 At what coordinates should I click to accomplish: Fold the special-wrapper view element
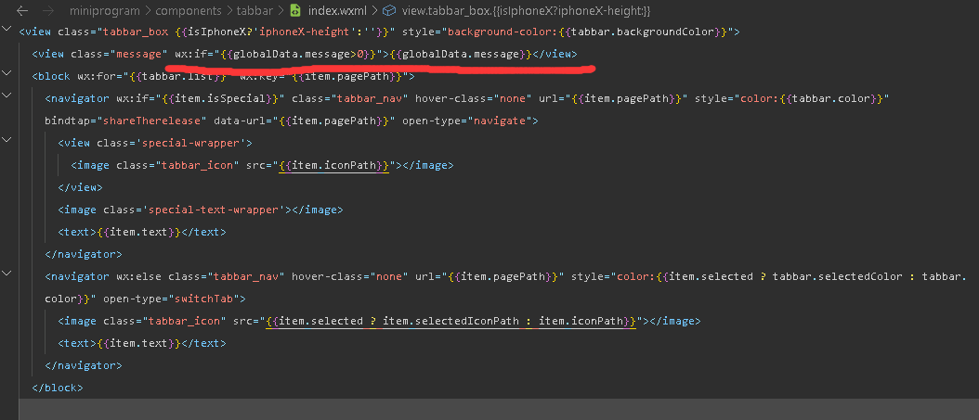(7, 140)
